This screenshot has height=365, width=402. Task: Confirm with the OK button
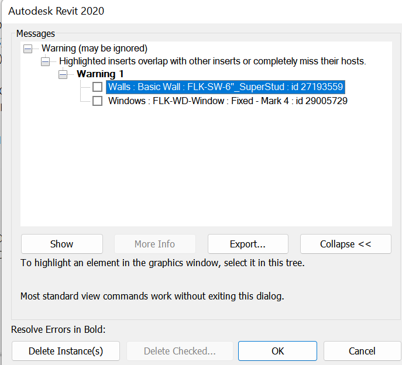(278, 351)
